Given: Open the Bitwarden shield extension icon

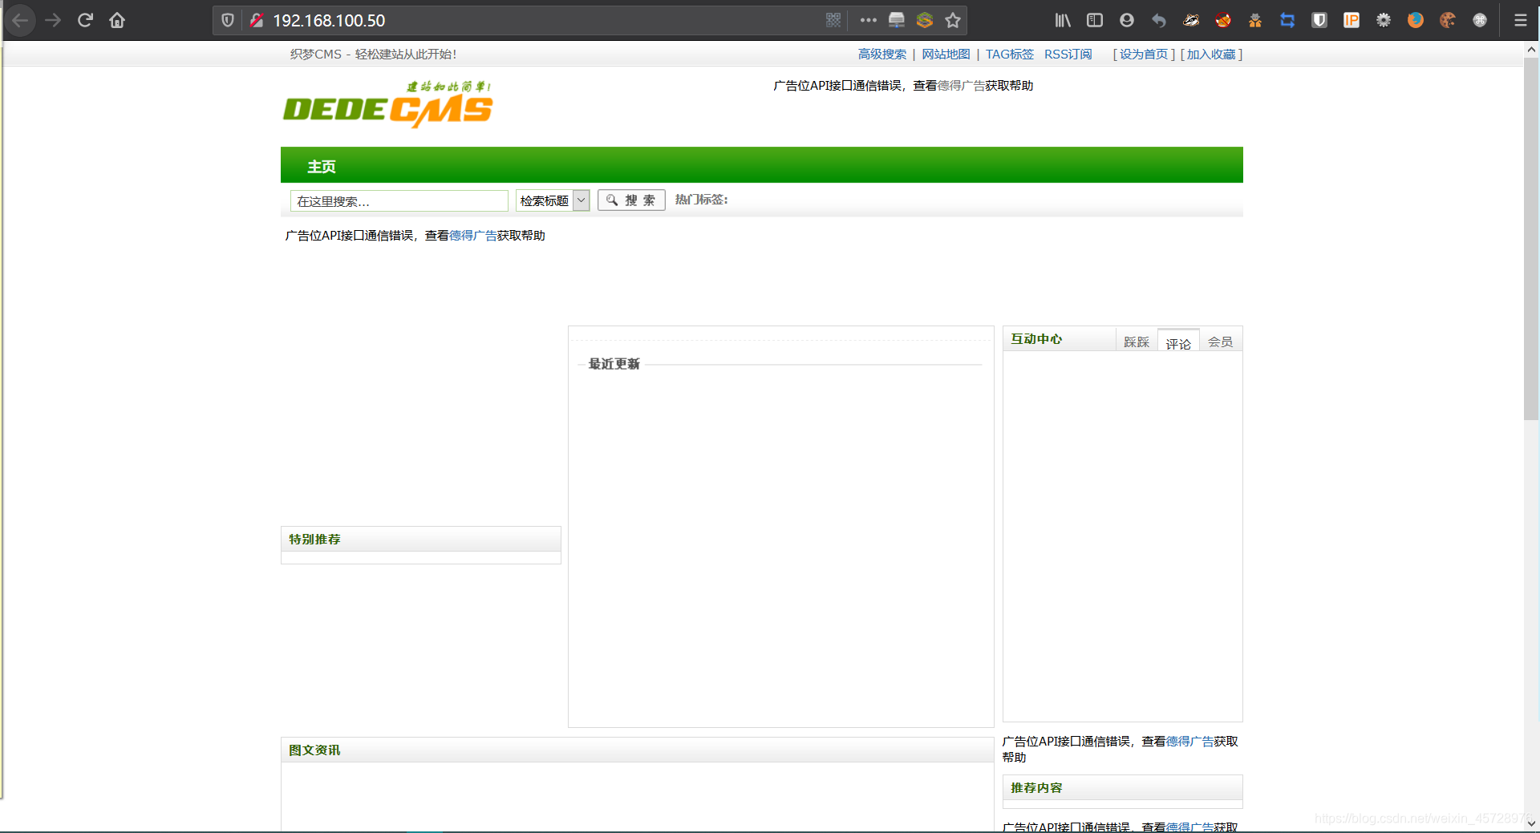Looking at the screenshot, I should coord(1319,20).
